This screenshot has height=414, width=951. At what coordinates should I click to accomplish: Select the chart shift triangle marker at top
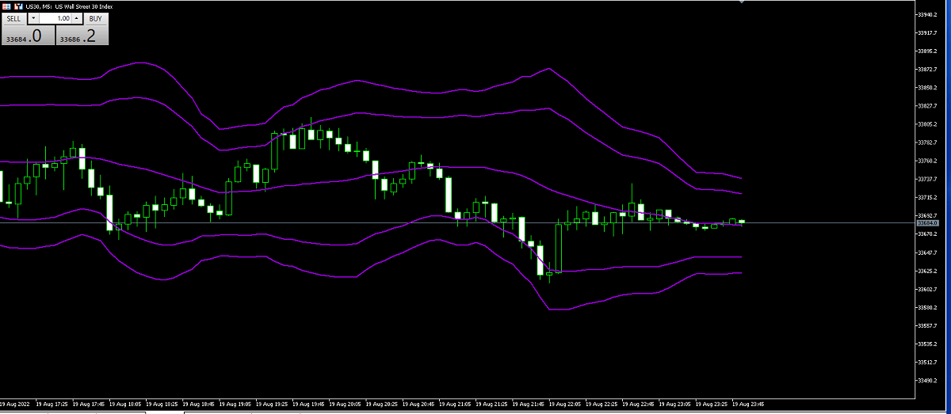pyautogui.click(x=741, y=2)
